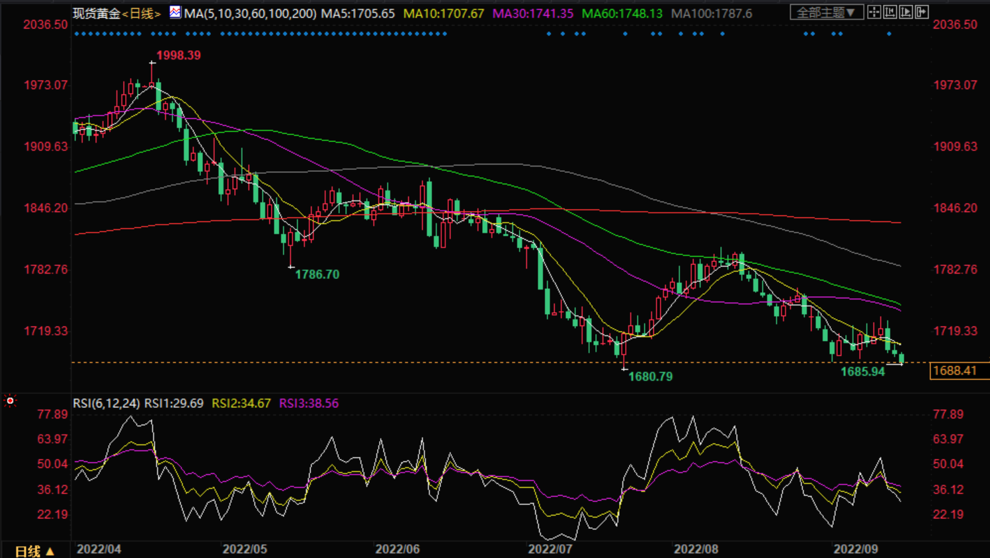The width and height of the screenshot is (990, 558).
Task: Click the 1680.79 low price marker
Action: [650, 377]
